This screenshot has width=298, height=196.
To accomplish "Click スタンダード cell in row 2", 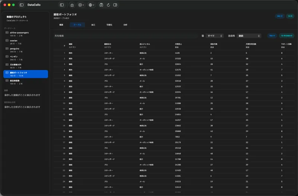I will click(109, 59).
